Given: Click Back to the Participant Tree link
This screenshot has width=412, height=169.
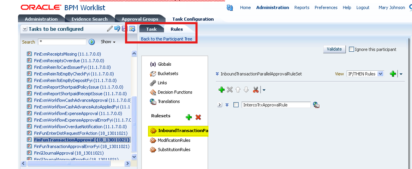Looking at the screenshot, I should click(x=167, y=39).
